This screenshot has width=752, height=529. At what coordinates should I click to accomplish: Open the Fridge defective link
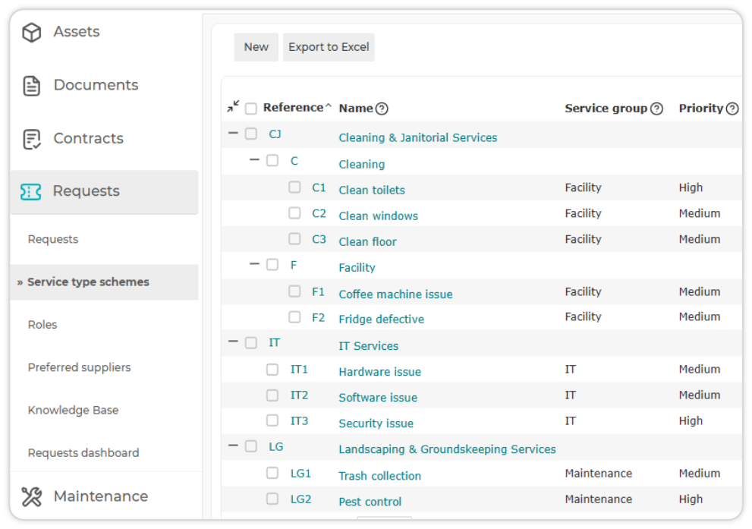(x=381, y=320)
